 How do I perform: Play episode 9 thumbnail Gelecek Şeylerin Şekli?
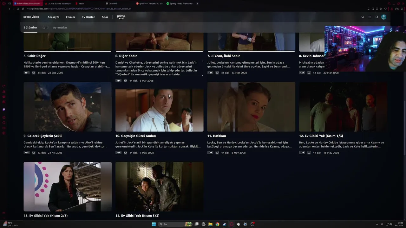click(x=68, y=107)
